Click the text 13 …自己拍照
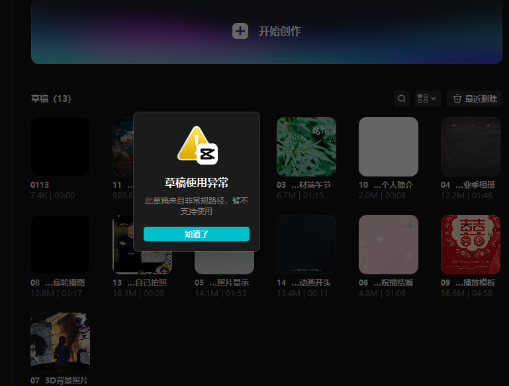The width and height of the screenshot is (509, 386). pyautogui.click(x=140, y=283)
